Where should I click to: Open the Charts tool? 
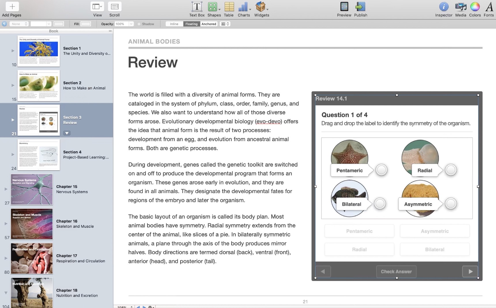pos(243,7)
